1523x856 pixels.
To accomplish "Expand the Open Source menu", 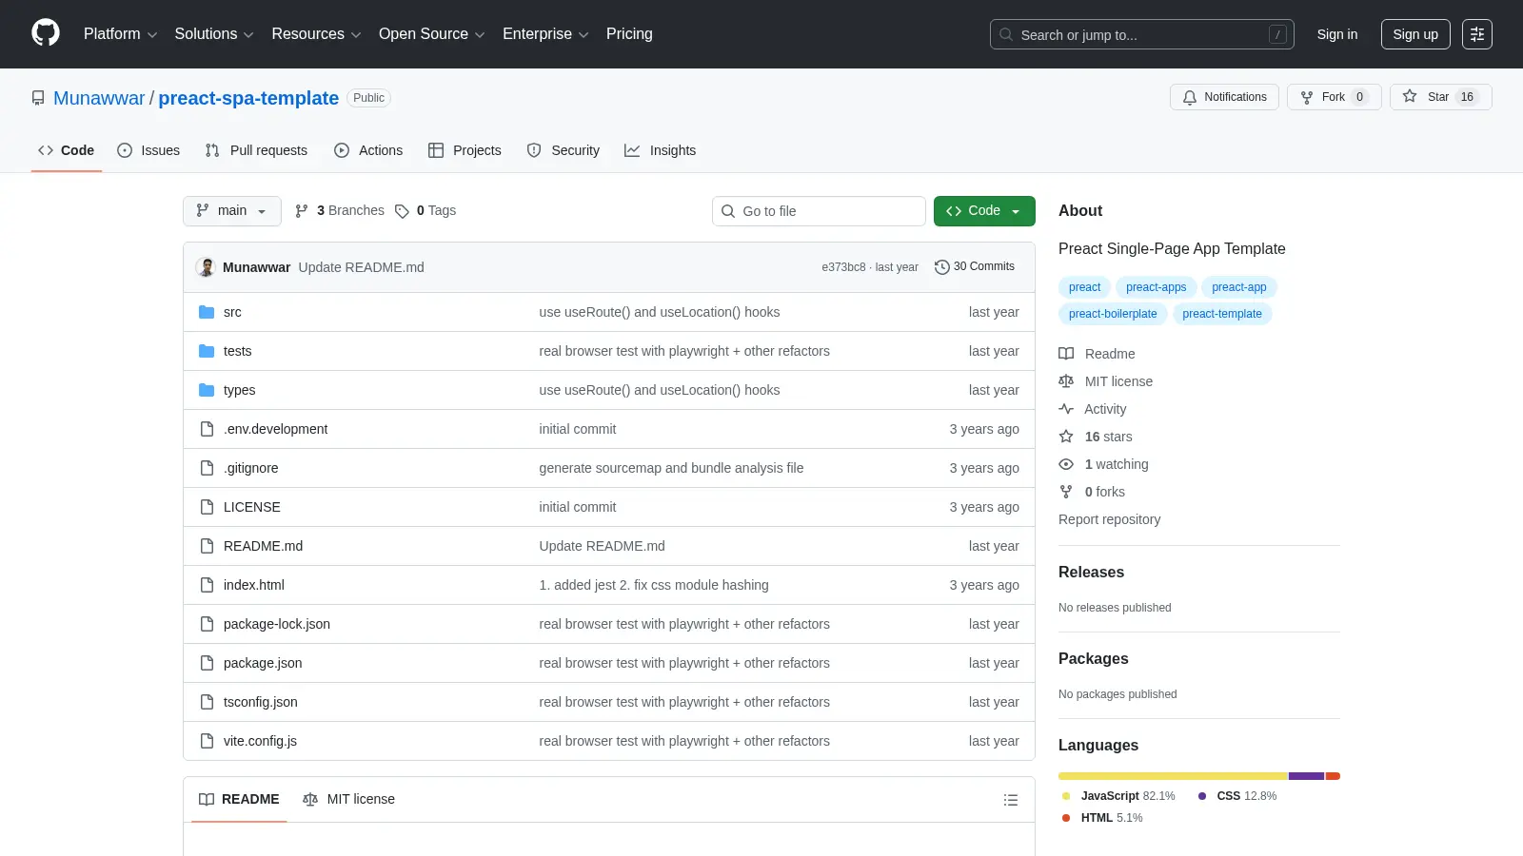I will [431, 34].
